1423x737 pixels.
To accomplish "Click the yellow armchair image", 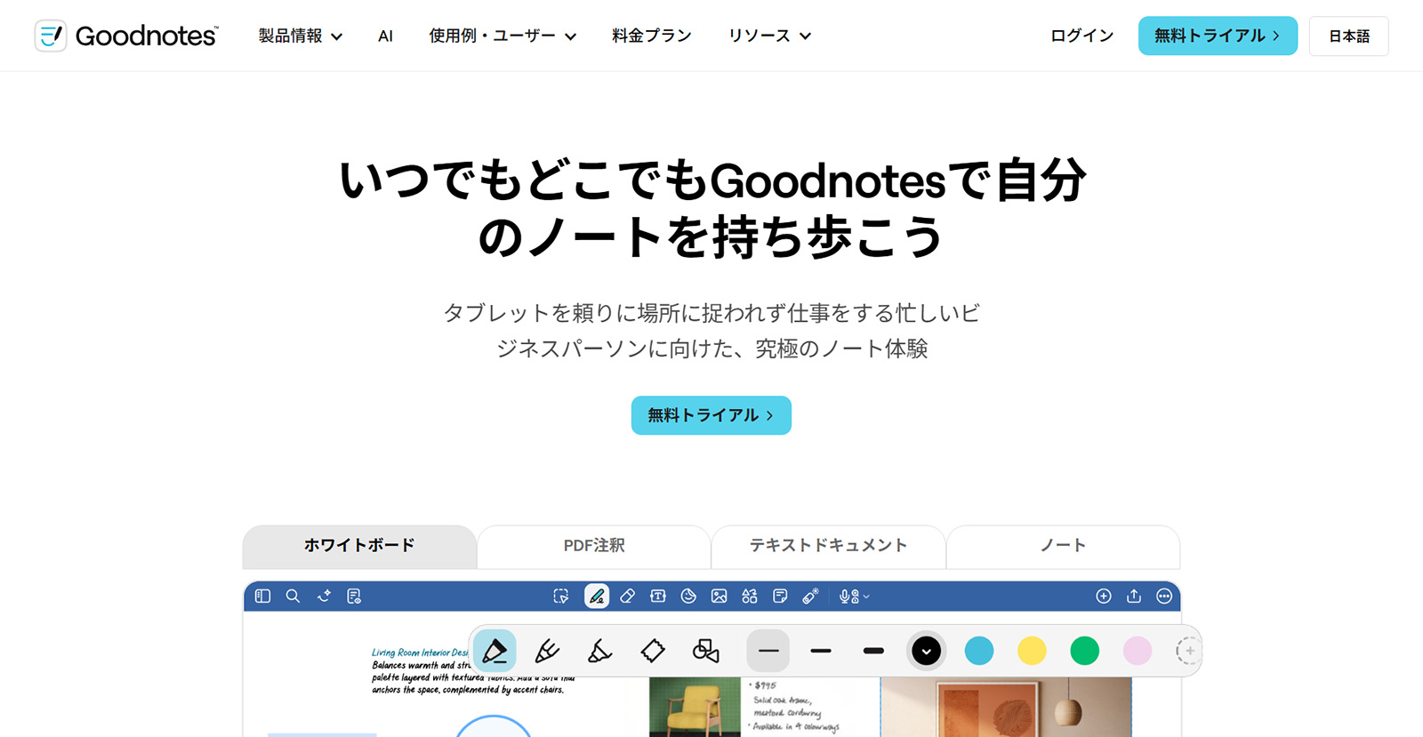I will [x=695, y=707].
